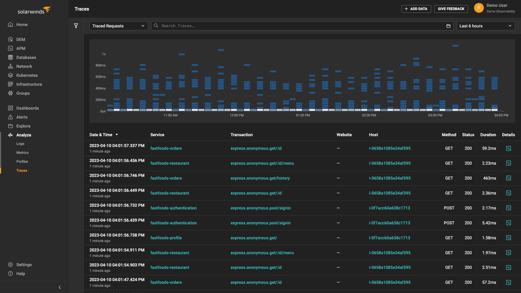Viewport: 521px width, 293px height.
Task: Open details for the fastfoods-profile trace
Action: click(509, 238)
